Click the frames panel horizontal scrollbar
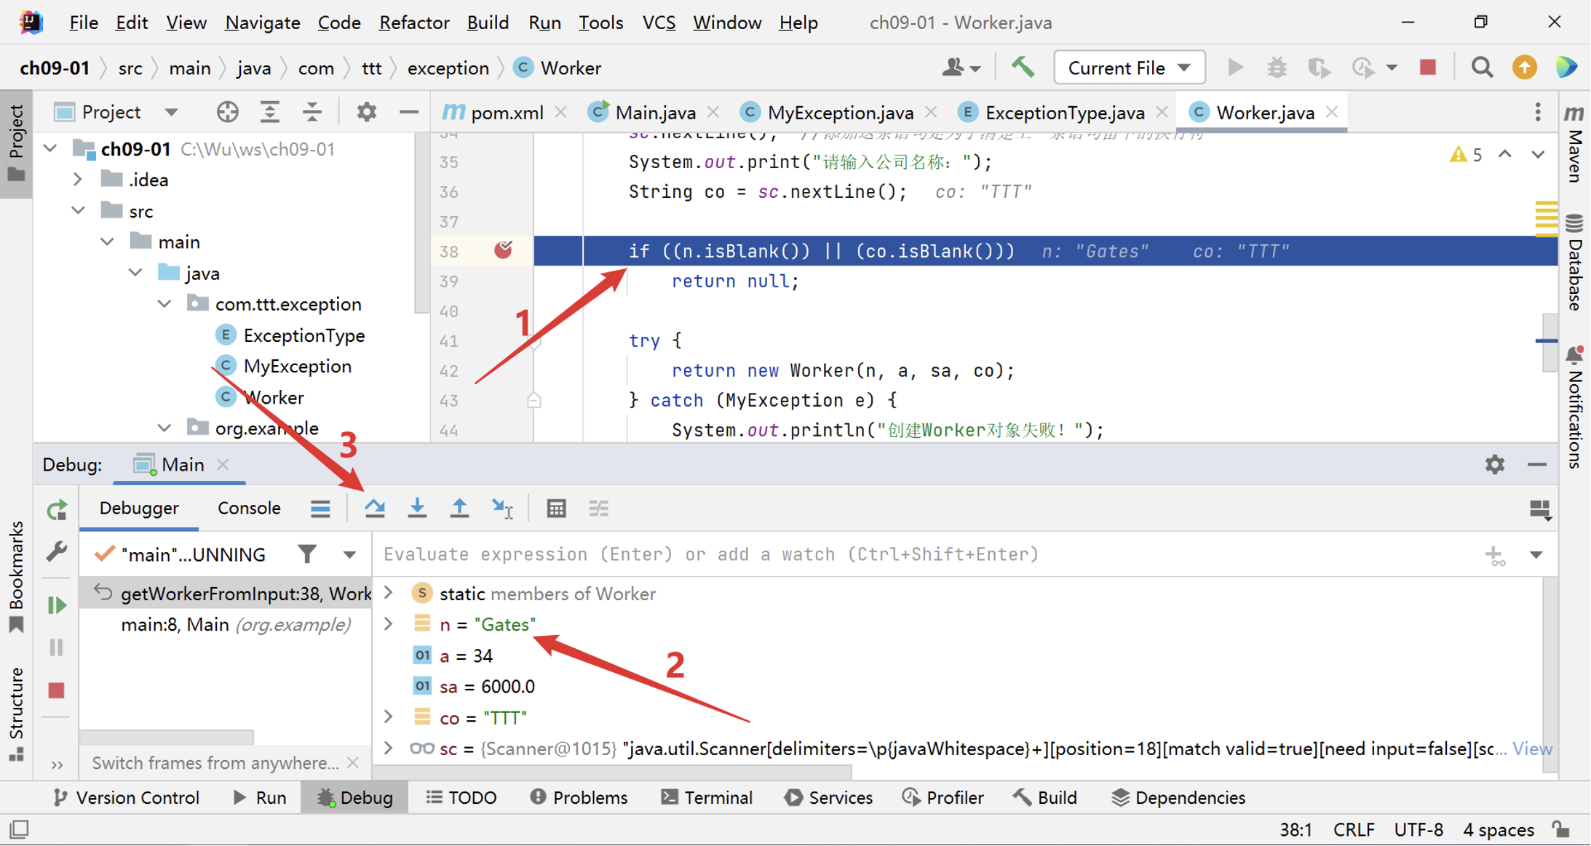 [167, 736]
